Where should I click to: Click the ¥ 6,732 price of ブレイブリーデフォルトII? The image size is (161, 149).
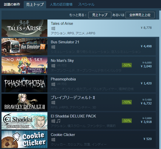pyautogui.click(x=146, y=103)
